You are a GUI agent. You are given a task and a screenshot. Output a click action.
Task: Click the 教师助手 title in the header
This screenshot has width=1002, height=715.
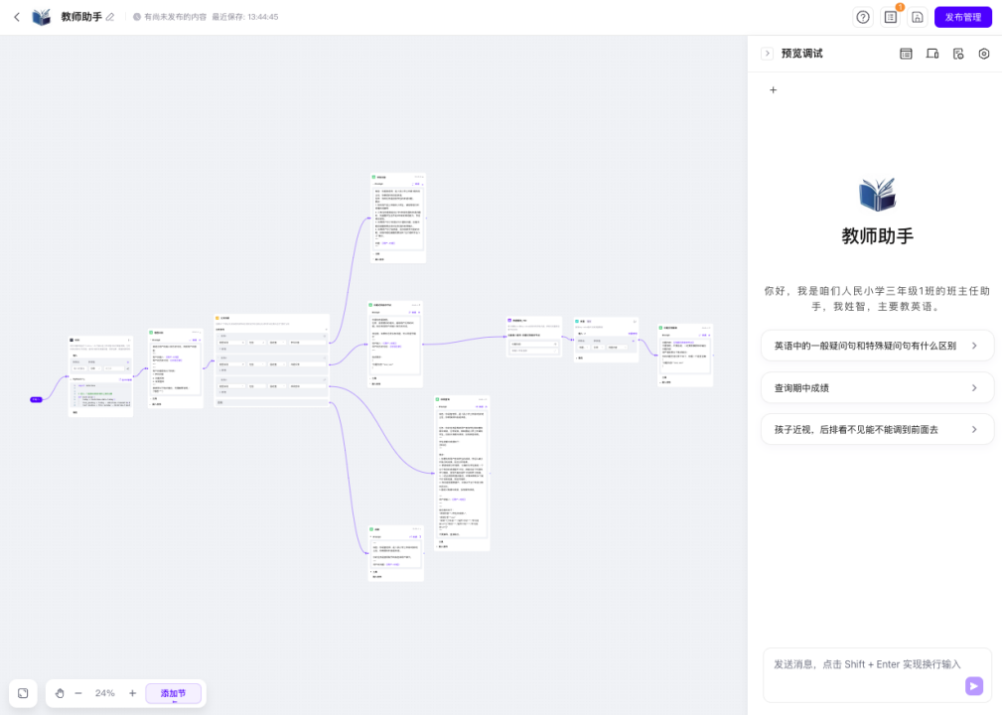(x=81, y=17)
